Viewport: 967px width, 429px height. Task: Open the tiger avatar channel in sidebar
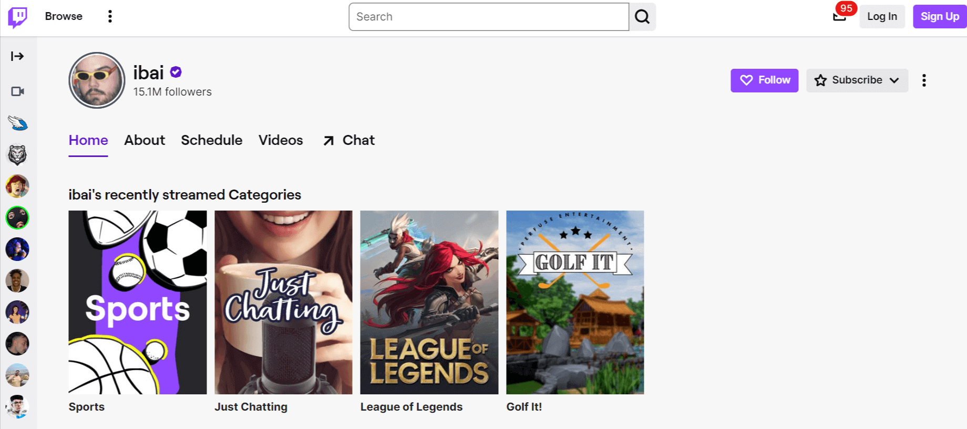(x=17, y=155)
